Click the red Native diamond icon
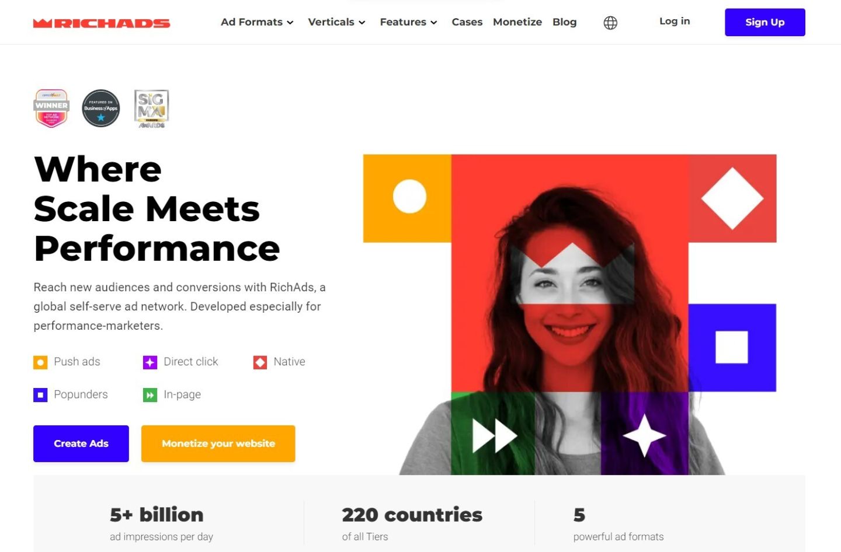Screen dimensions: 841x552 click(x=260, y=362)
